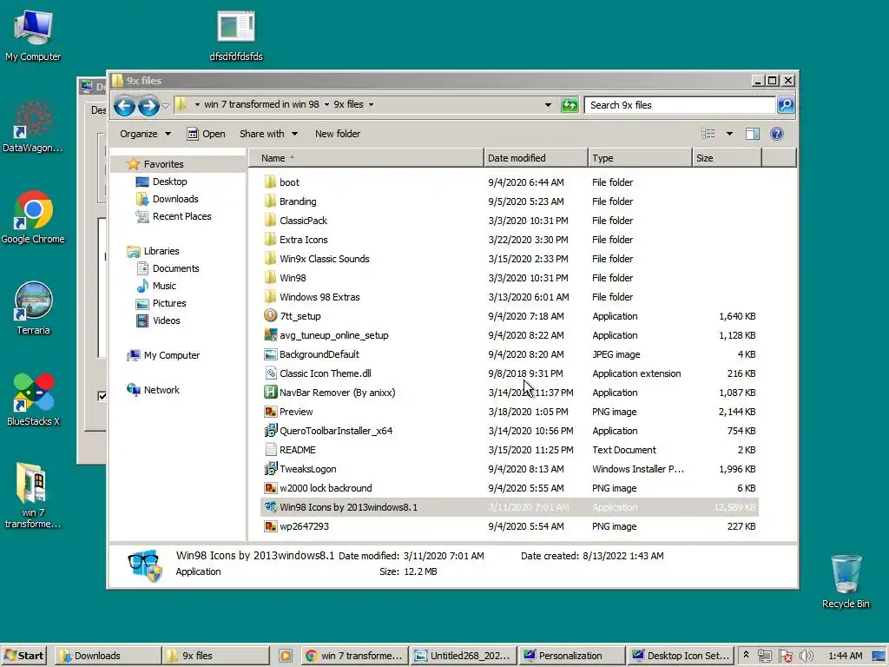
Task: Show hidden tray icons with the arrow
Action: coord(746,655)
